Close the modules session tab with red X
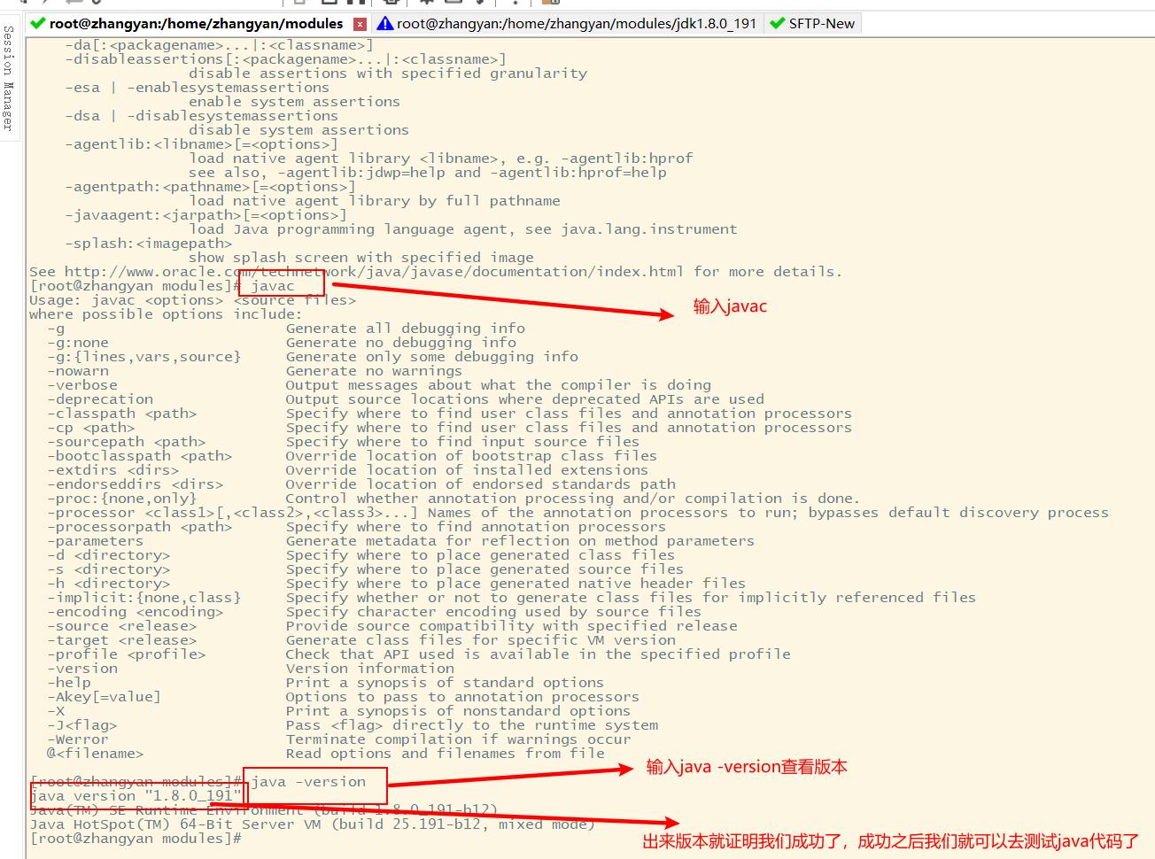1155x859 pixels. pos(360,24)
